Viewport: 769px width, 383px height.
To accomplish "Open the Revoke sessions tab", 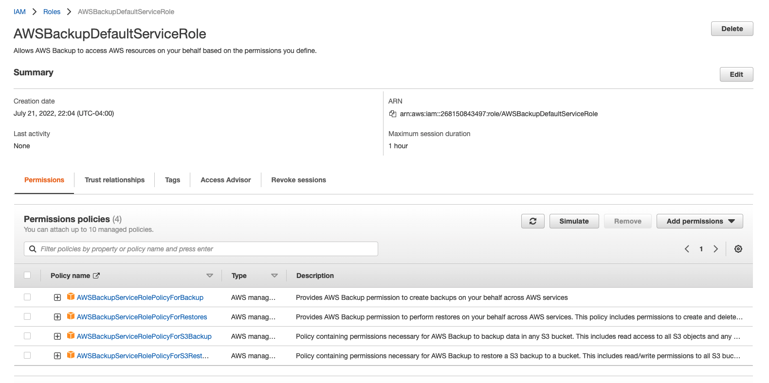I will (299, 180).
